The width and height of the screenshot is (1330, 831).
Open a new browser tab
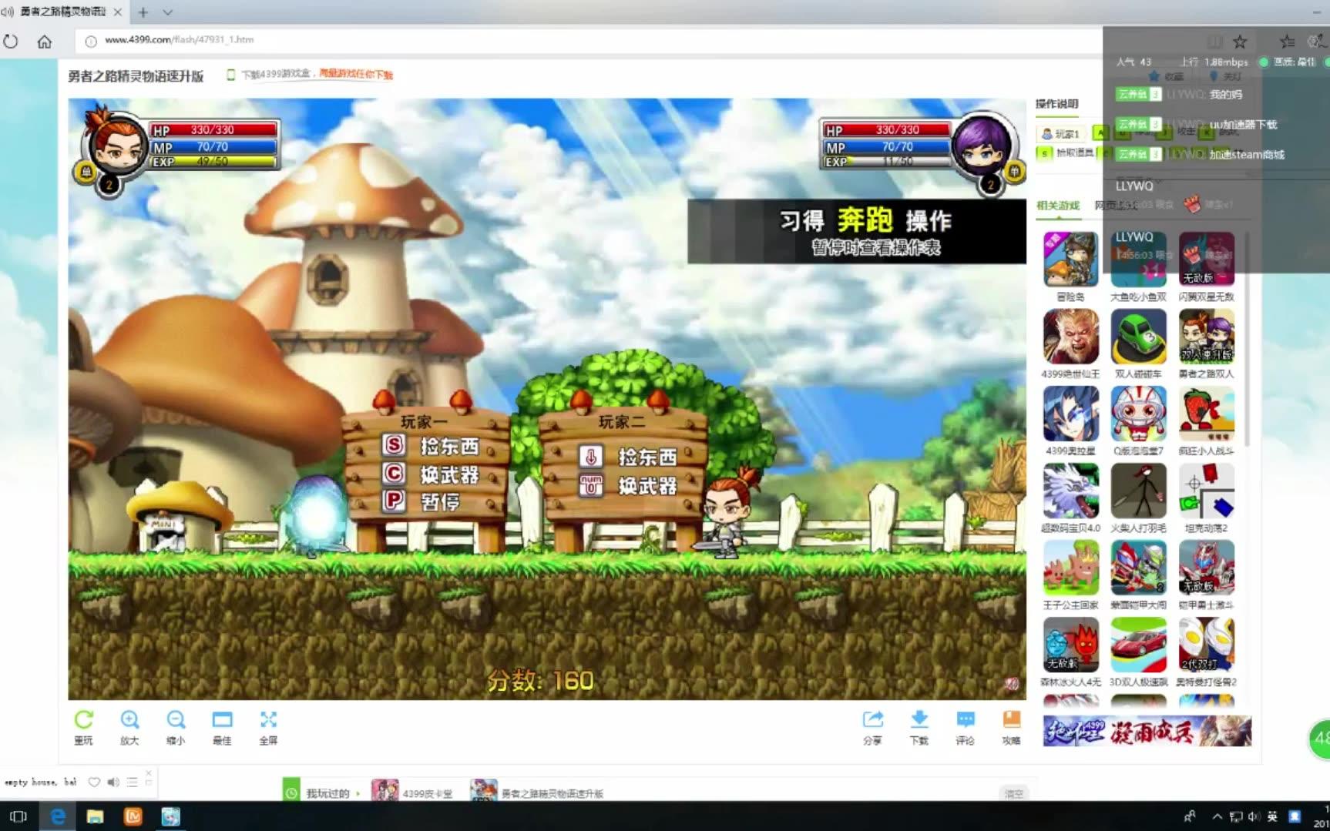[x=143, y=12]
